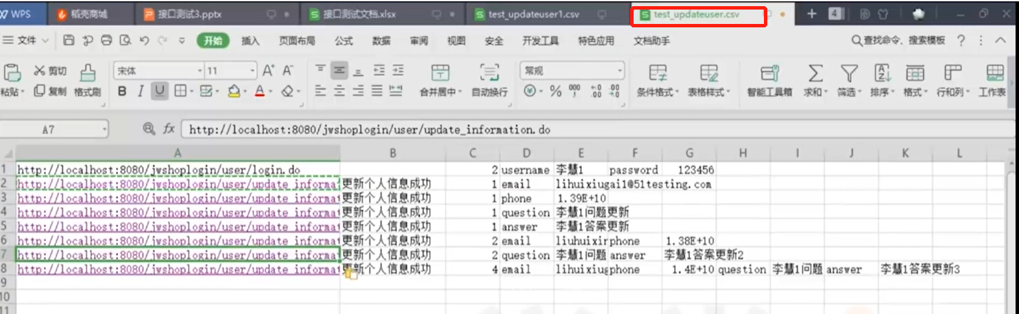Screen dimensions: 1019x314
Task: Click the update_information link in cell A8
Action: [x=178, y=270]
